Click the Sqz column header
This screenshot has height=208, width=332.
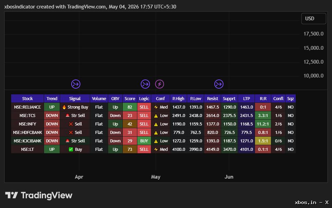291,99
